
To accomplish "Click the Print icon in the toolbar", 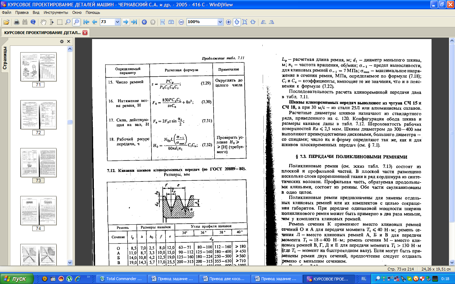I will pyautogui.click(x=16, y=22).
